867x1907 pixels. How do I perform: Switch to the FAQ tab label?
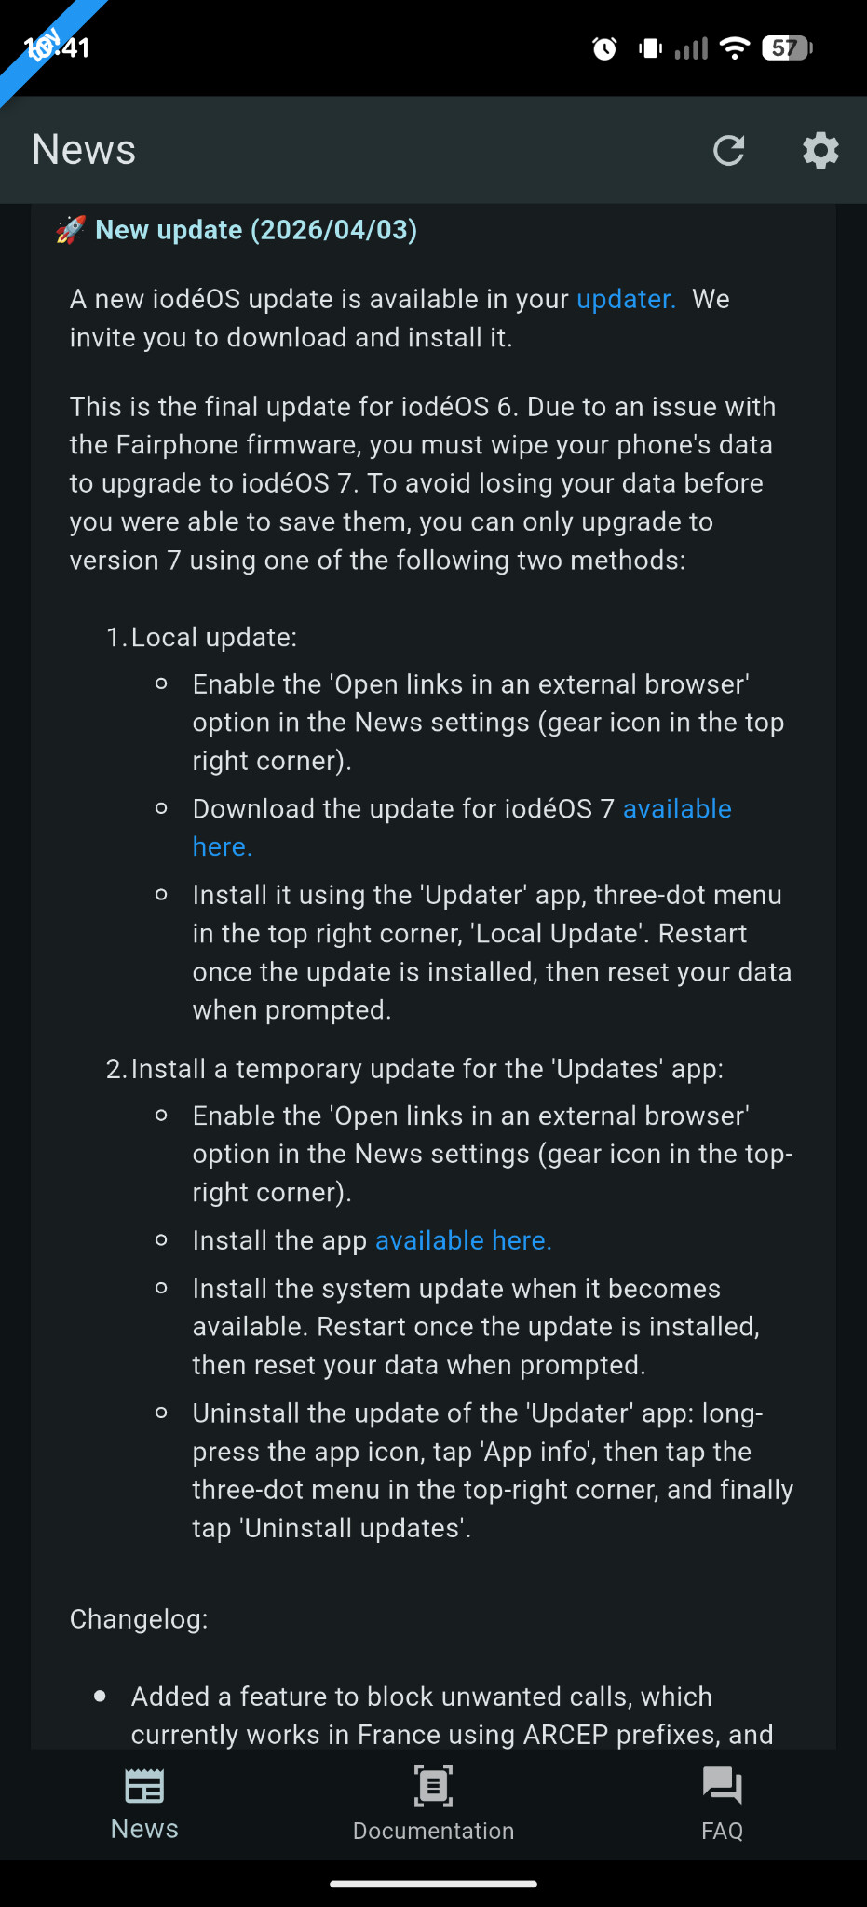click(x=722, y=1831)
